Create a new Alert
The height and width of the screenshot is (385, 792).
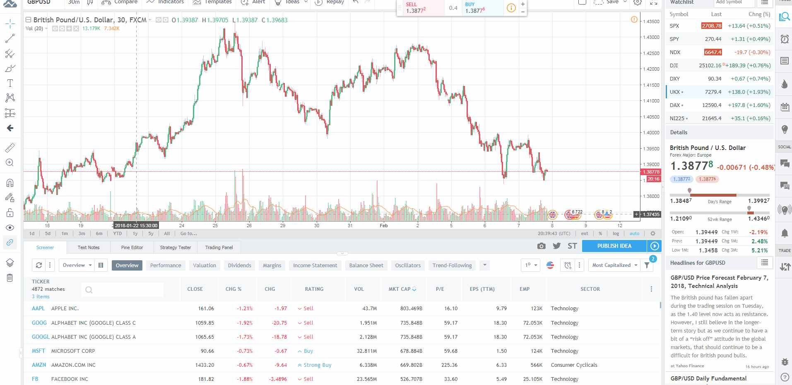[253, 2]
